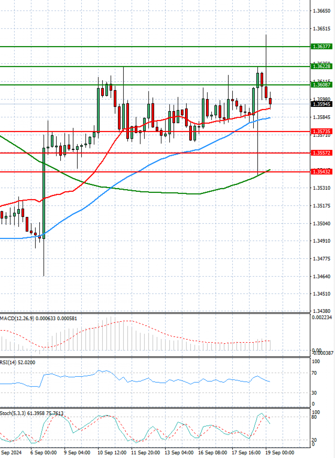Select the 1.34640 price axis value

(x=322, y=277)
